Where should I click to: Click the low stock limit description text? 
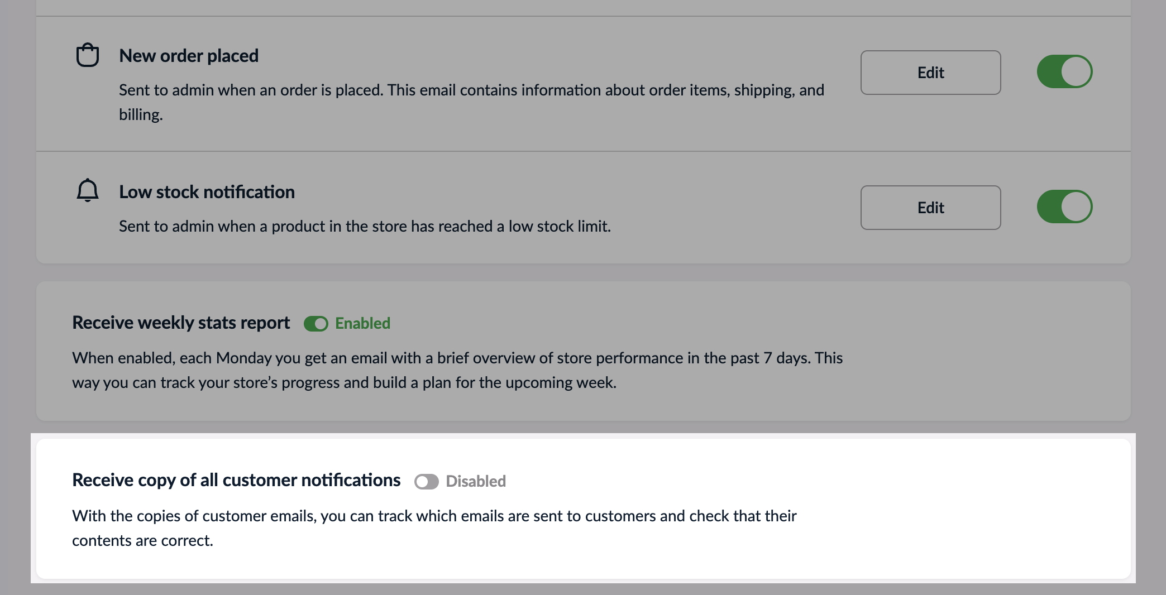tap(365, 226)
